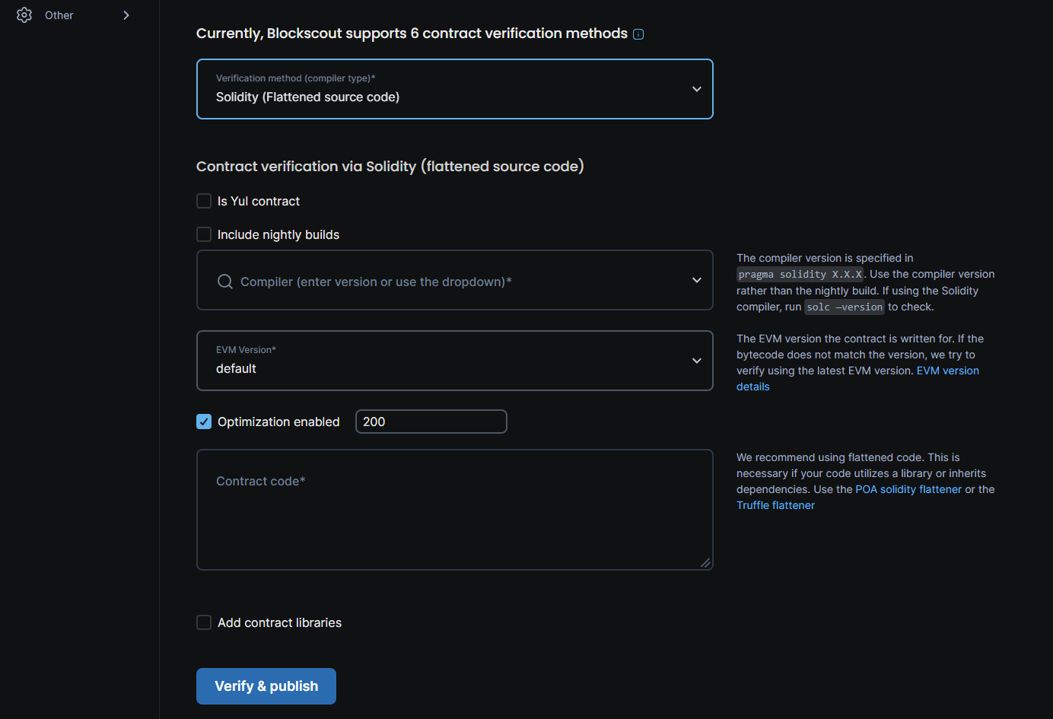The height and width of the screenshot is (719, 1053).
Task: Click the 'pragma solidity X.X.X' code snippet
Action: point(800,275)
